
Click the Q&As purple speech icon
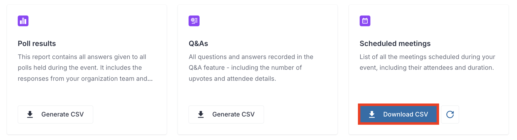pos(194,21)
